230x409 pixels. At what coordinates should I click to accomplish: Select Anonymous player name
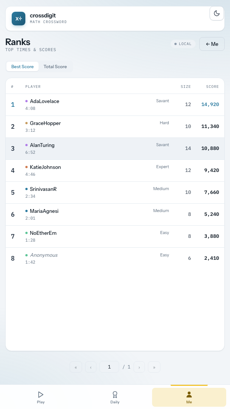coord(44,255)
